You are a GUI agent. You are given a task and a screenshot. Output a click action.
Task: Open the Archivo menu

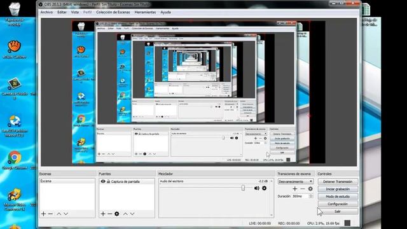coord(46,12)
